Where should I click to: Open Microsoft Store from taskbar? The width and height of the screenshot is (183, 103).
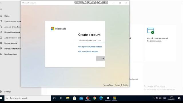pos(74,98)
